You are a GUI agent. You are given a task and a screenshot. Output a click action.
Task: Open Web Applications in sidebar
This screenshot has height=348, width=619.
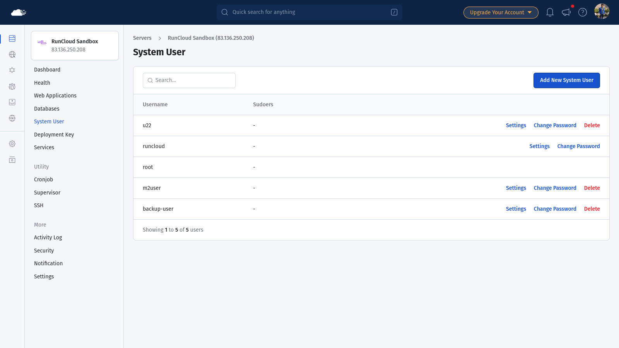click(x=55, y=96)
